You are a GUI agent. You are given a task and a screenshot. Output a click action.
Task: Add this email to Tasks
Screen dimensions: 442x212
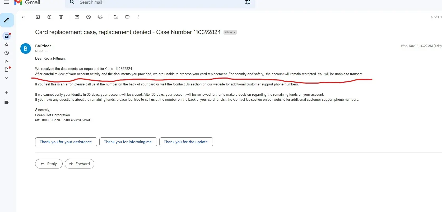coord(100,17)
